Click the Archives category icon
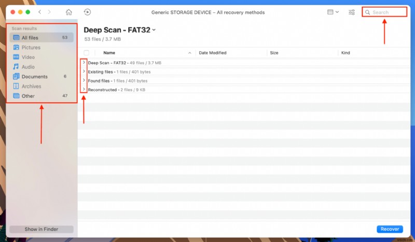 tap(16, 86)
